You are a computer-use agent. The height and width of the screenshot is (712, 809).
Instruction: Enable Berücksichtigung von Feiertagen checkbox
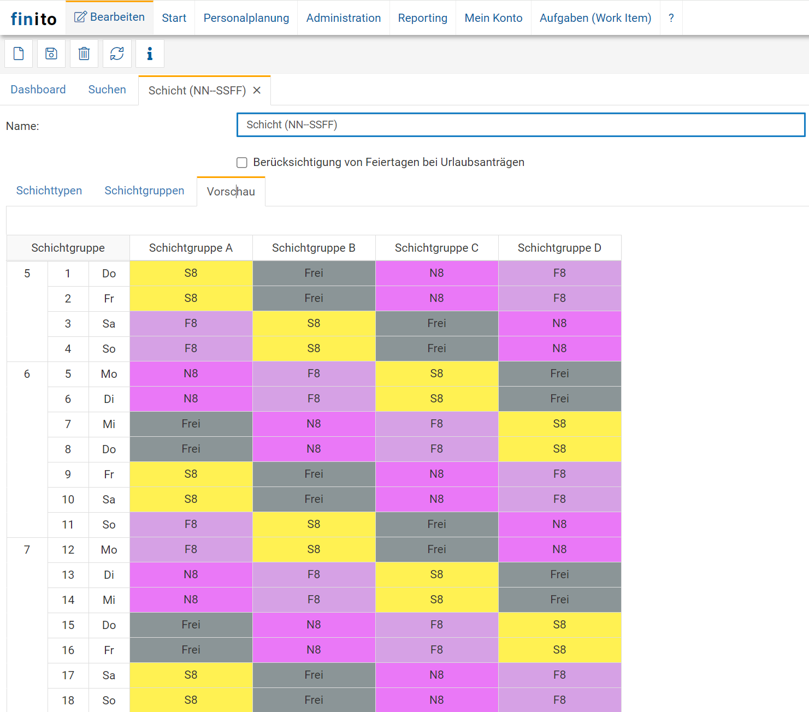click(242, 163)
